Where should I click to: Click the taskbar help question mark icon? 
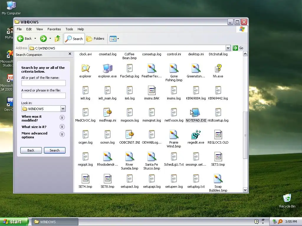click(256, 222)
